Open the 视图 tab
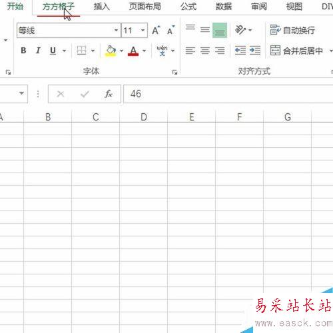 (294, 7)
